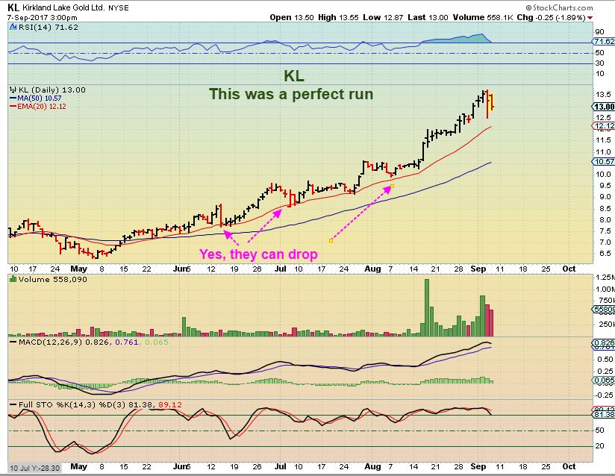Click the 'EMA(20) 12.12' legend entry
Screen dimensions: 615x476
pyautogui.click(x=42, y=106)
